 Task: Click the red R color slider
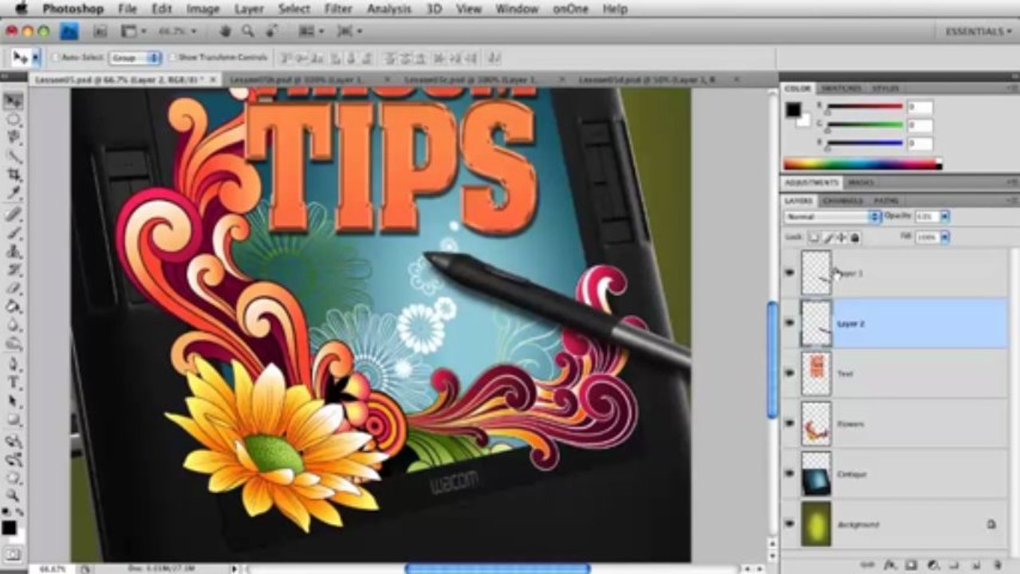[864, 106]
